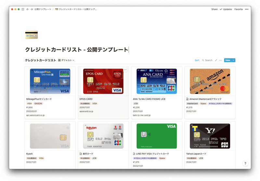
Task: Click the Vpass tag on Amazon card
Action: (203, 104)
